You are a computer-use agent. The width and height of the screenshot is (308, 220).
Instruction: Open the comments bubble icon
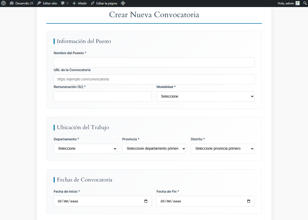point(63,3)
